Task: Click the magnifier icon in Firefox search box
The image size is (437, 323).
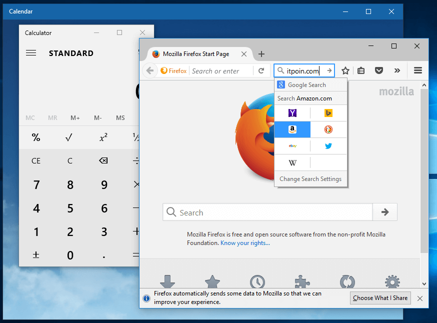Action: point(280,70)
